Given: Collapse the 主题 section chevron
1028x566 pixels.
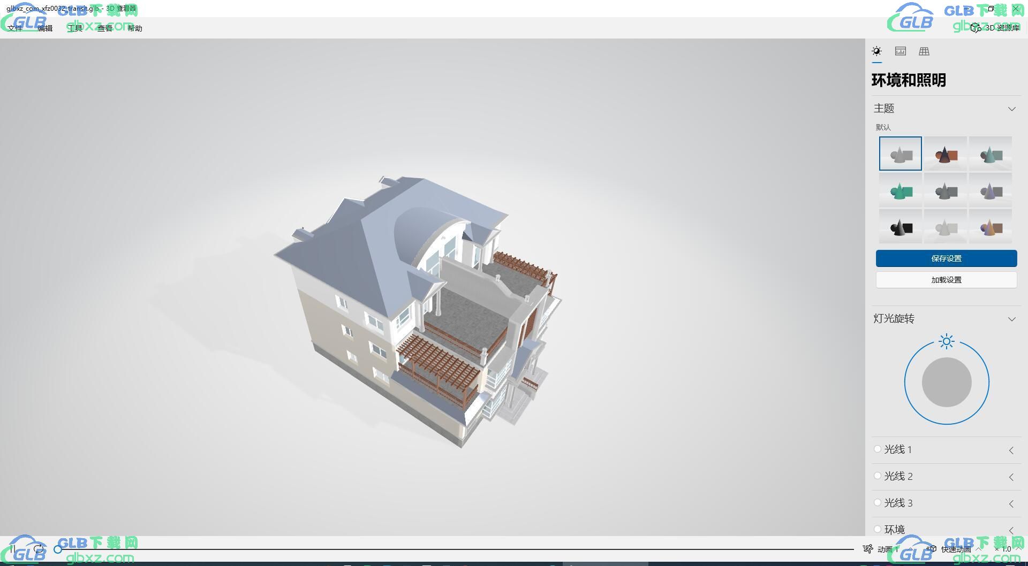Looking at the screenshot, I should point(1011,109).
